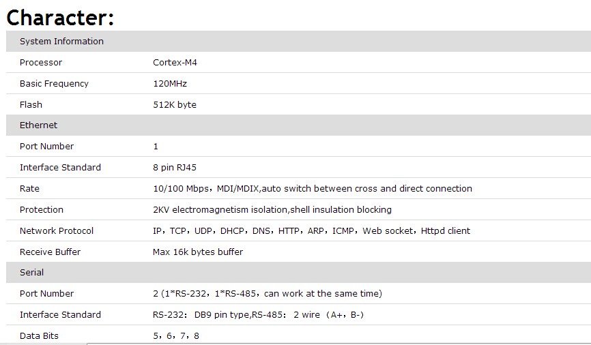The height and width of the screenshot is (345, 591).
Task: Click the Max 16k bytes buffer value
Action: point(198,252)
